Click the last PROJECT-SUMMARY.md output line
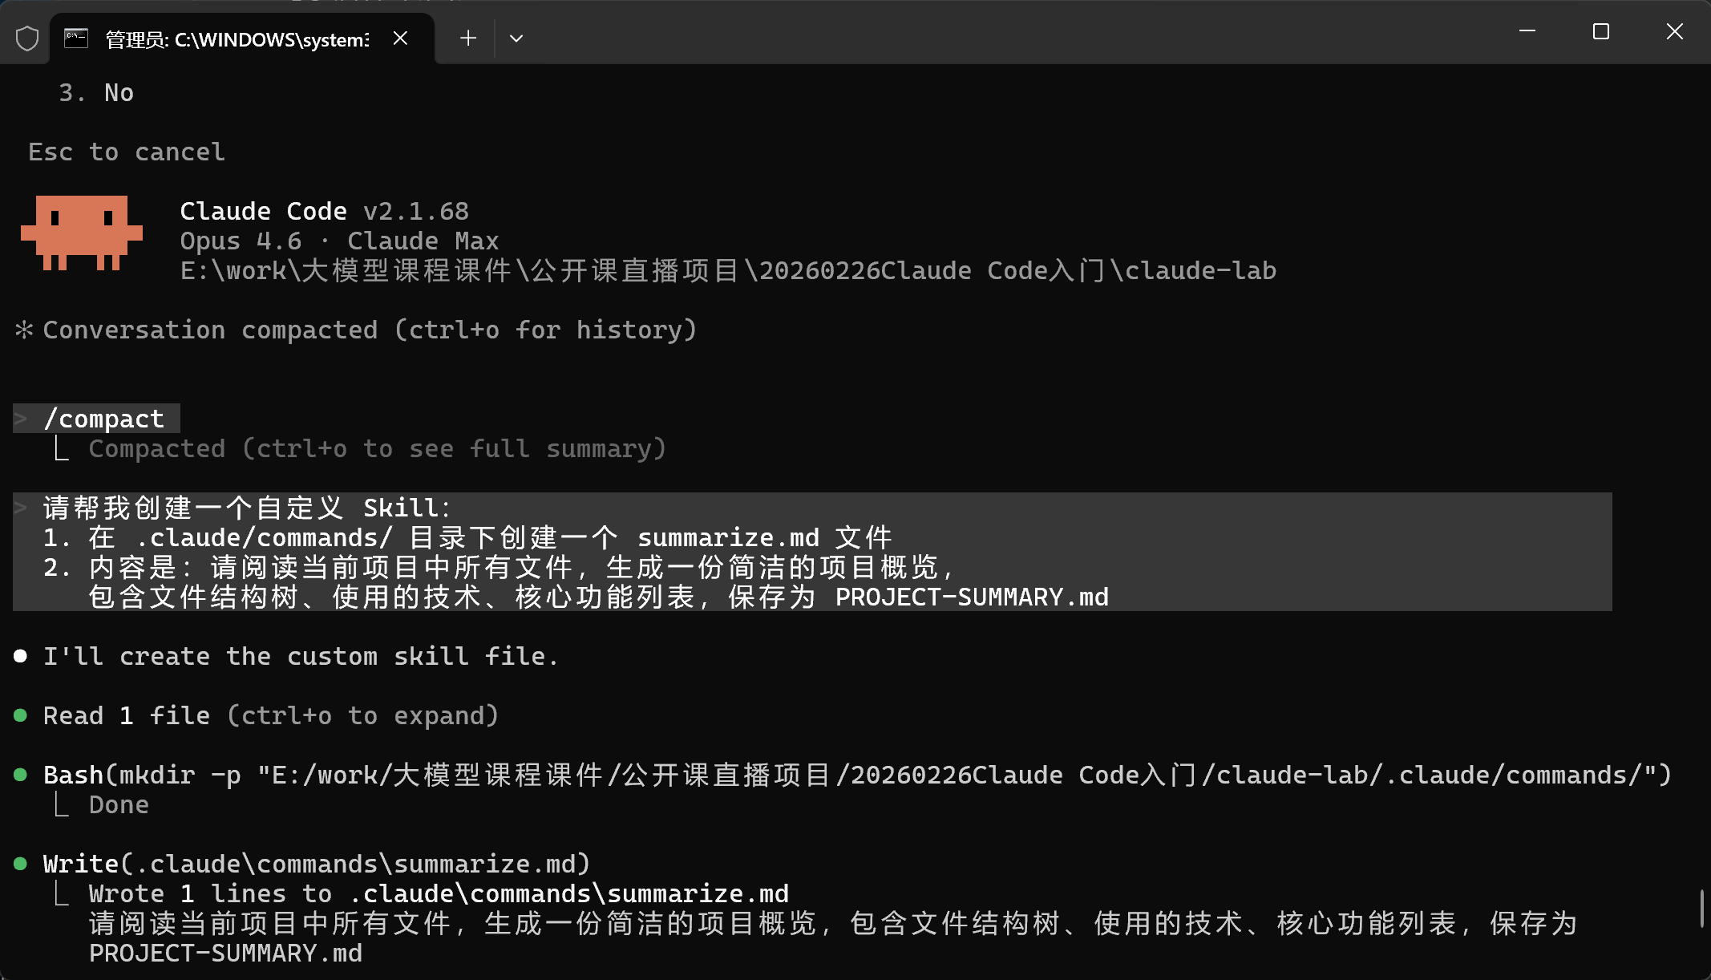 (x=225, y=954)
